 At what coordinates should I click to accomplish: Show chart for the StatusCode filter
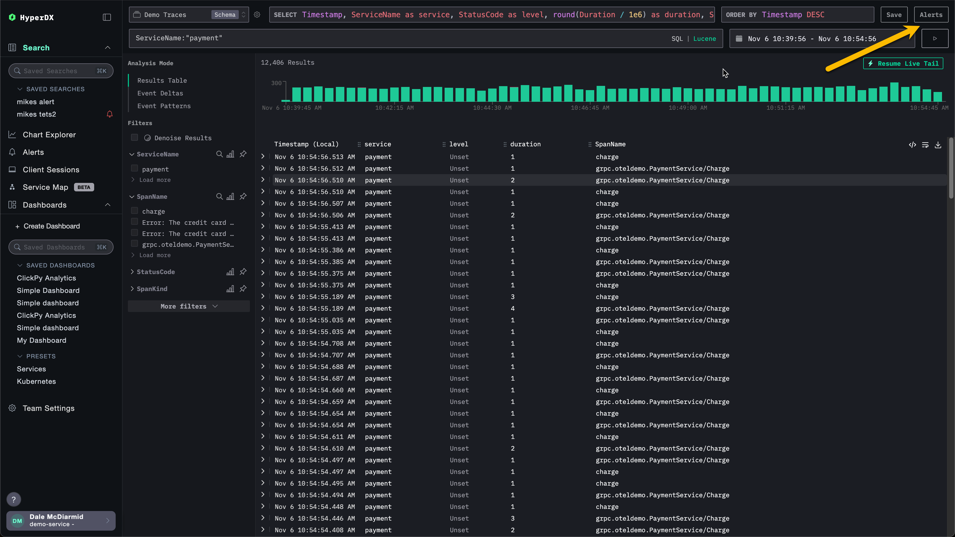(x=230, y=271)
